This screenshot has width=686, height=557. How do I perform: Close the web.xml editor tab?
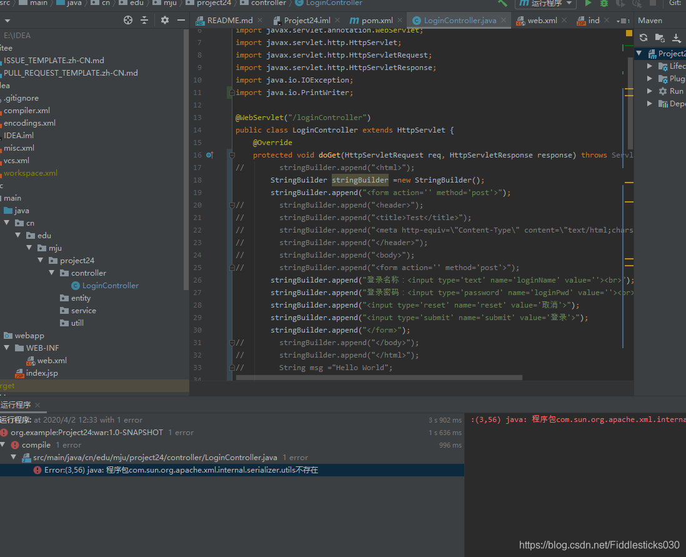coord(564,20)
